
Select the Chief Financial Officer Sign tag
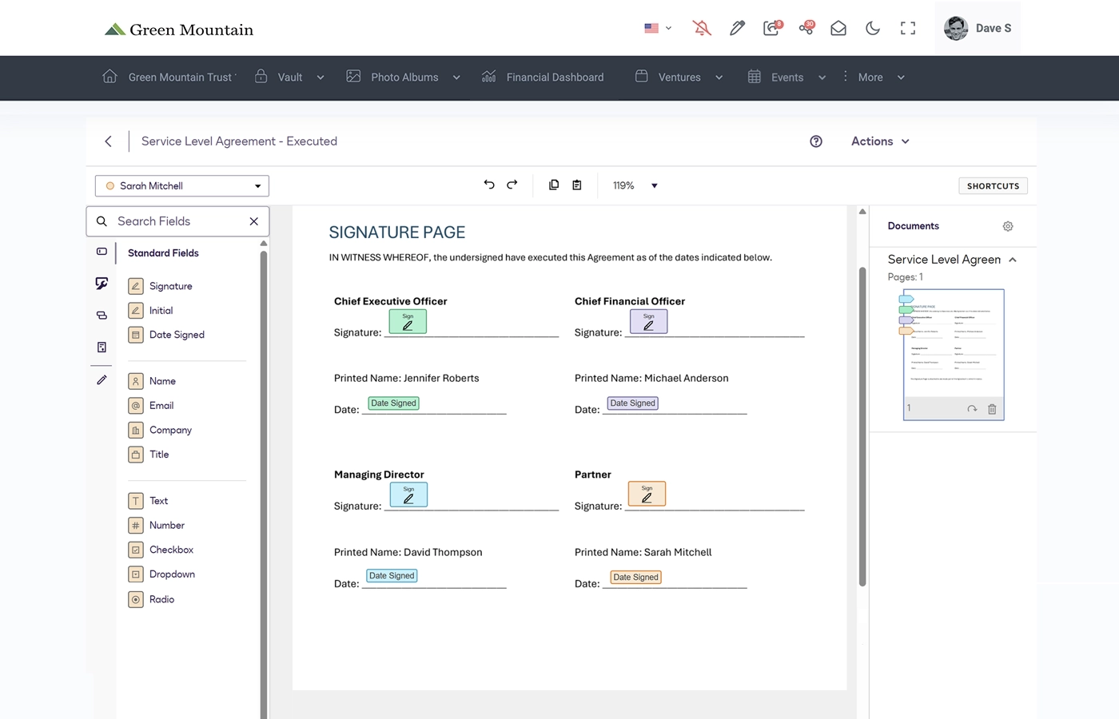pos(648,321)
